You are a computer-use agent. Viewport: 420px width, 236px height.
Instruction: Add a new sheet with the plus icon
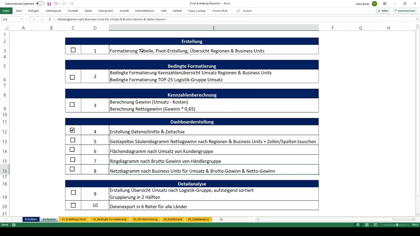tap(221, 219)
